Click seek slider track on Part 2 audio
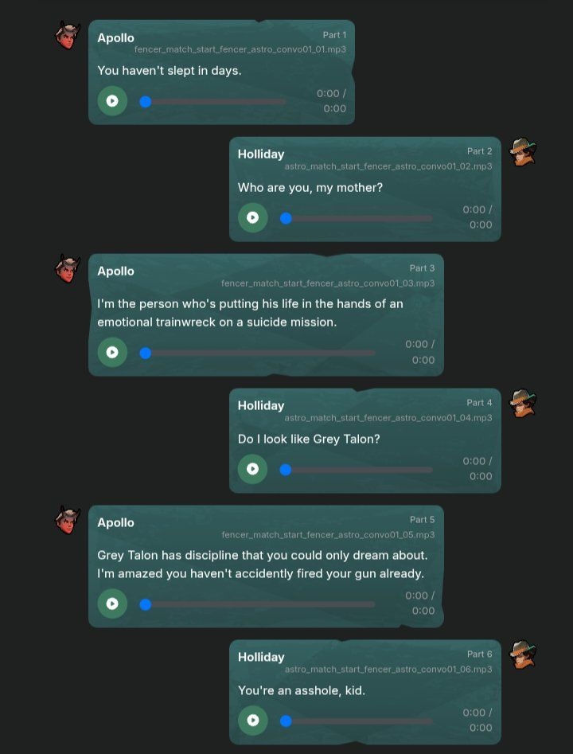This screenshot has width=573, height=754. [357, 219]
